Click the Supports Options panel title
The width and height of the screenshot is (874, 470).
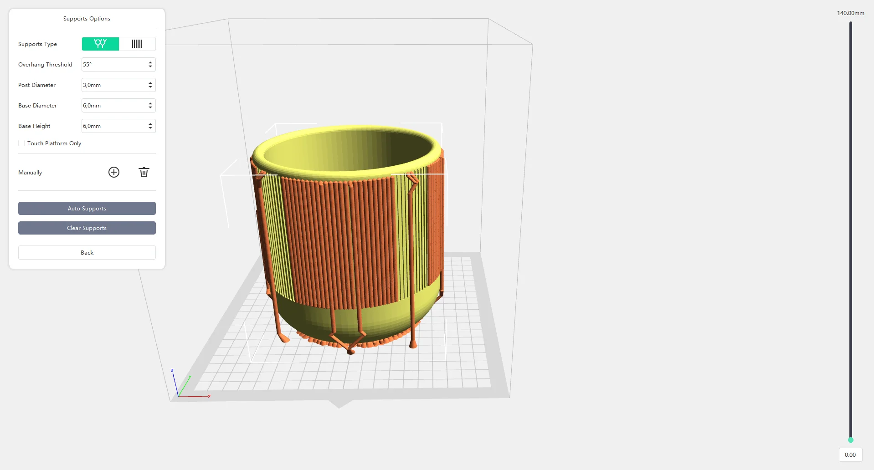(87, 19)
